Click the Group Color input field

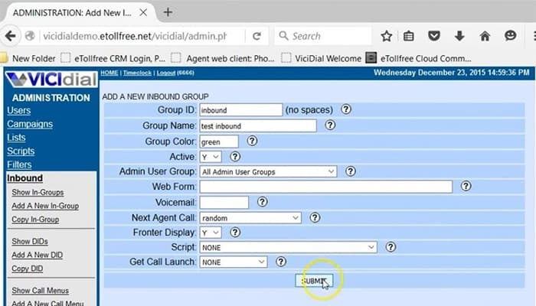[219, 142]
